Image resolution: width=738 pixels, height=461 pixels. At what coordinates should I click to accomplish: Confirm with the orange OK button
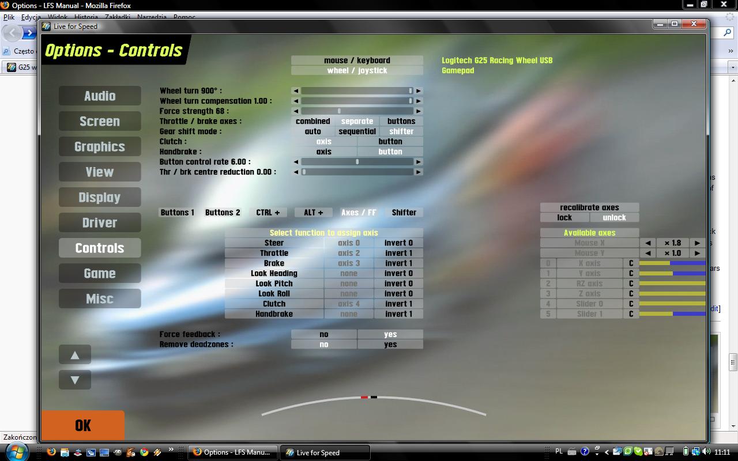[83, 425]
